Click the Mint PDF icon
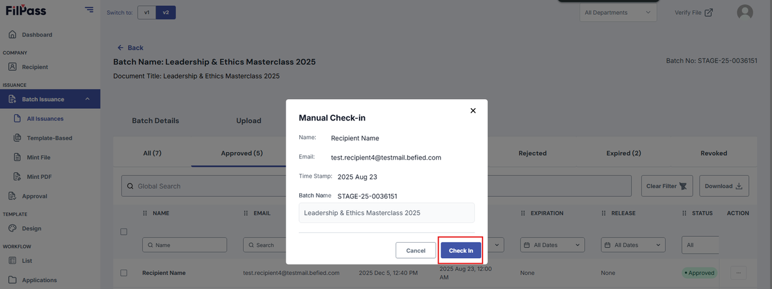Screen dimensions: 772x289 pos(17,176)
